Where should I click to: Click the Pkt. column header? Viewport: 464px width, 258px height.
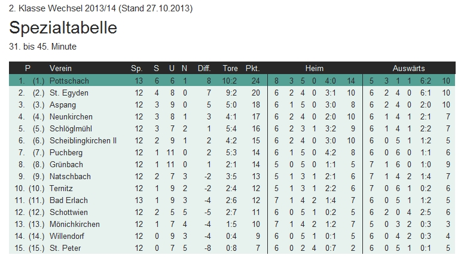click(253, 68)
